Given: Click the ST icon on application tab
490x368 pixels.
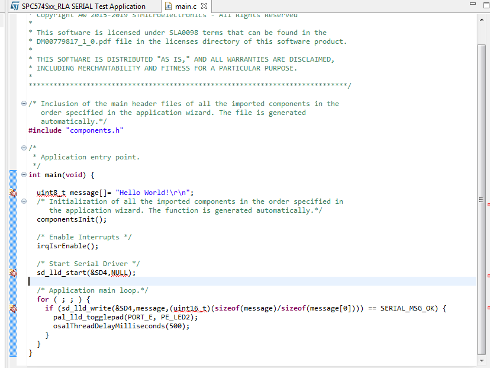Looking at the screenshot, I should tap(15, 6).
